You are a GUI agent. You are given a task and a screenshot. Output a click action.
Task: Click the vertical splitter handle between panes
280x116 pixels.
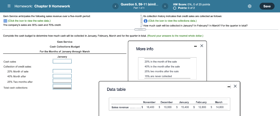click(141, 21)
